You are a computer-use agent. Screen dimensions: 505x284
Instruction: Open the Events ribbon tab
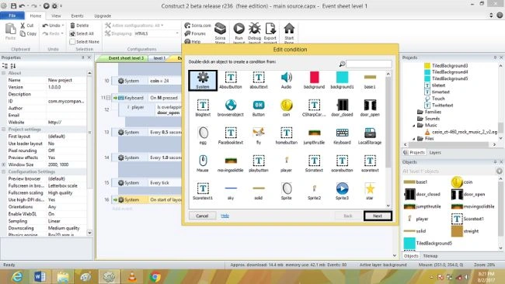point(77,16)
